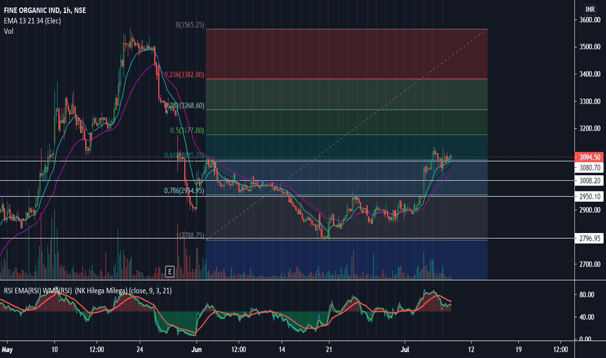Click the 3600.00 price axis label
Viewport: 606px width, 358px height.
[590, 20]
